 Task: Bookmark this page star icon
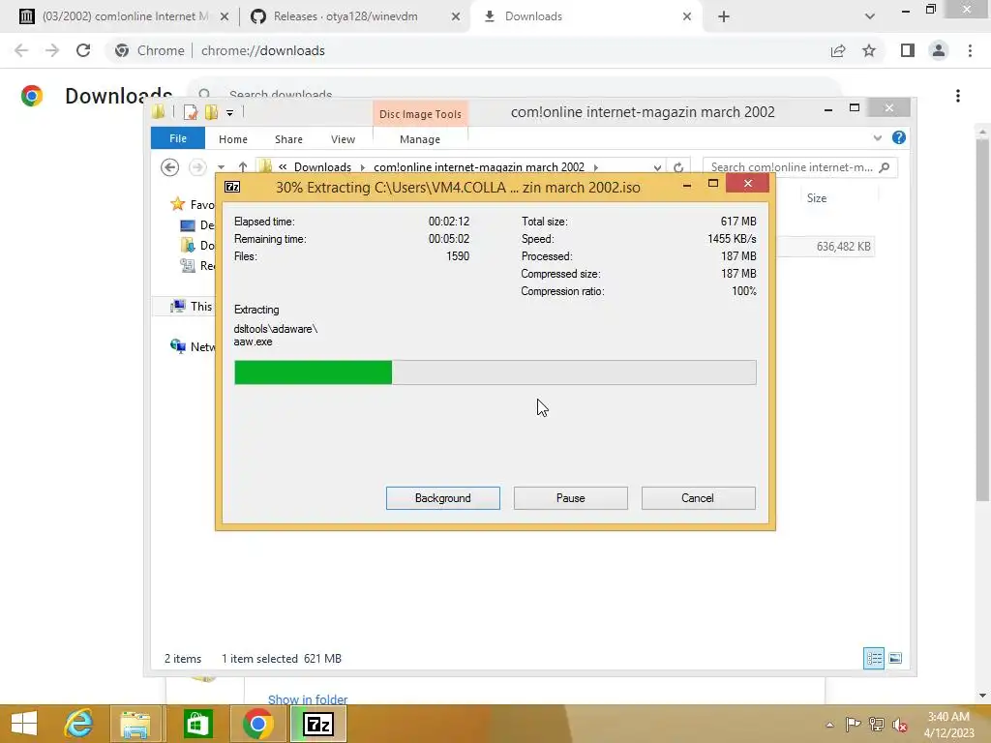pos(869,50)
